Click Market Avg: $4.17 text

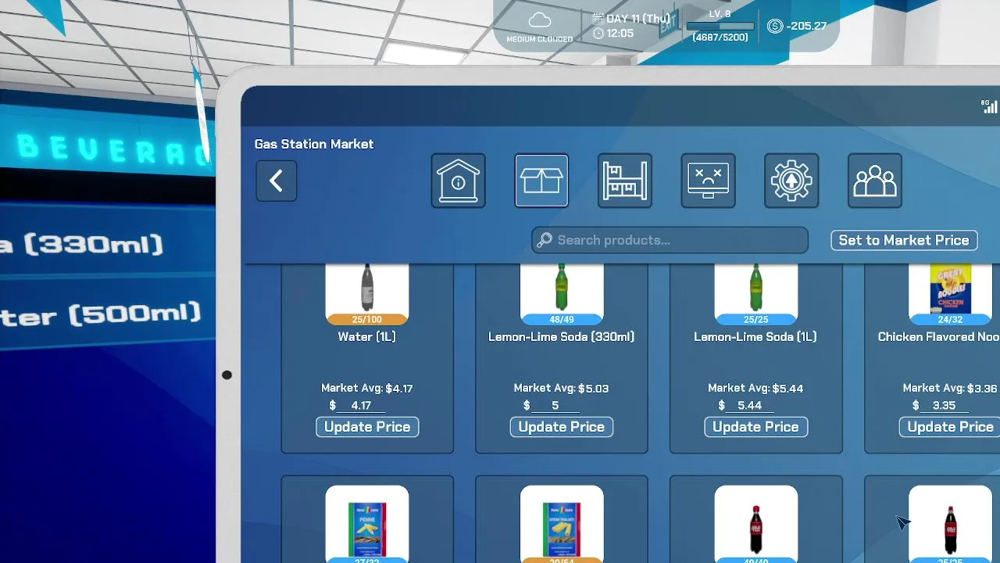pyautogui.click(x=367, y=388)
